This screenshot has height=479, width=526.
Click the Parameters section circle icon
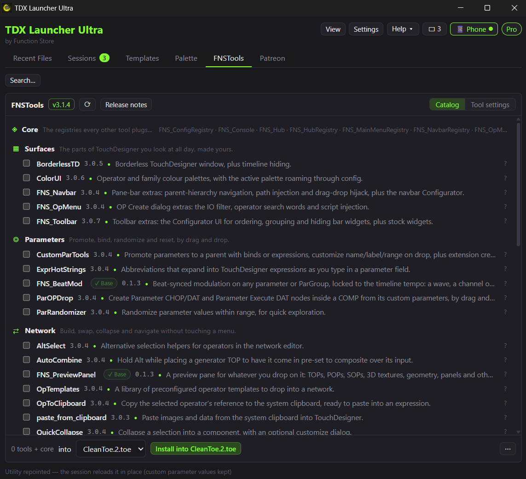[16, 239]
